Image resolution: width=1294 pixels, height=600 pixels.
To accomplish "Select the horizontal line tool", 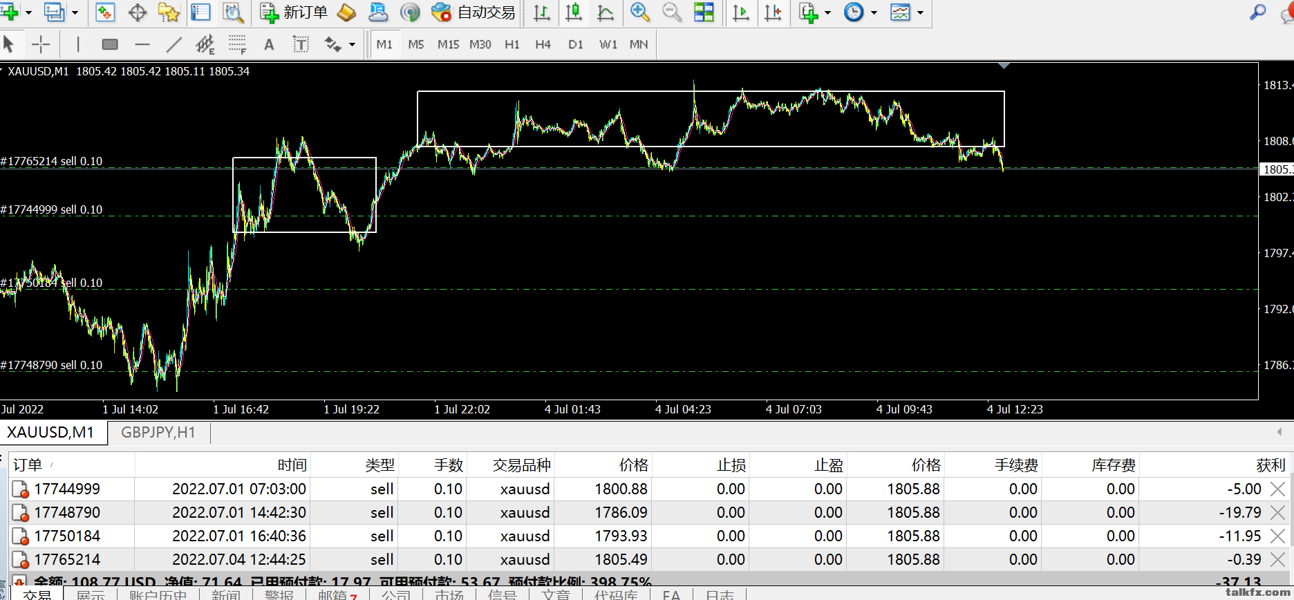I will point(142,44).
